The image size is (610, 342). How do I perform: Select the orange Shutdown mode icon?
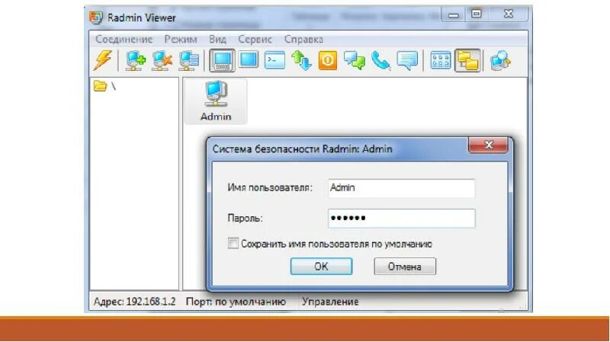(x=328, y=61)
